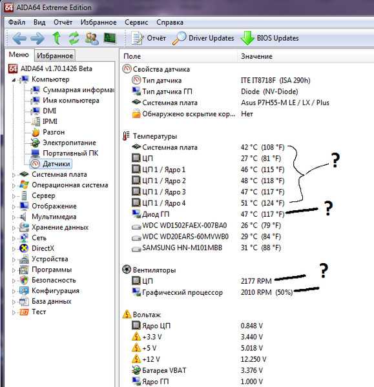Click the Back navigation arrow icon

coord(19,38)
